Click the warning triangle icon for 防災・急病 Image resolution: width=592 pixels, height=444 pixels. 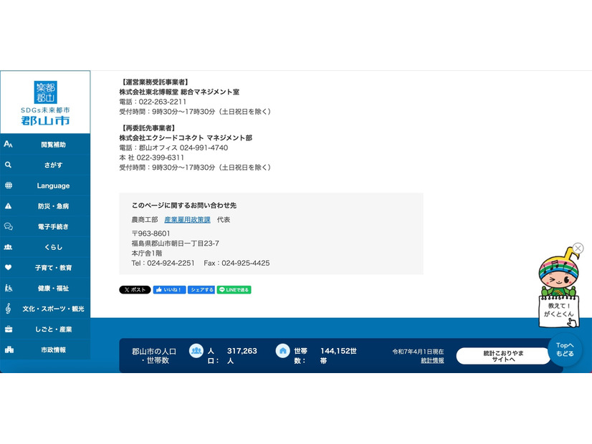pyautogui.click(x=9, y=206)
